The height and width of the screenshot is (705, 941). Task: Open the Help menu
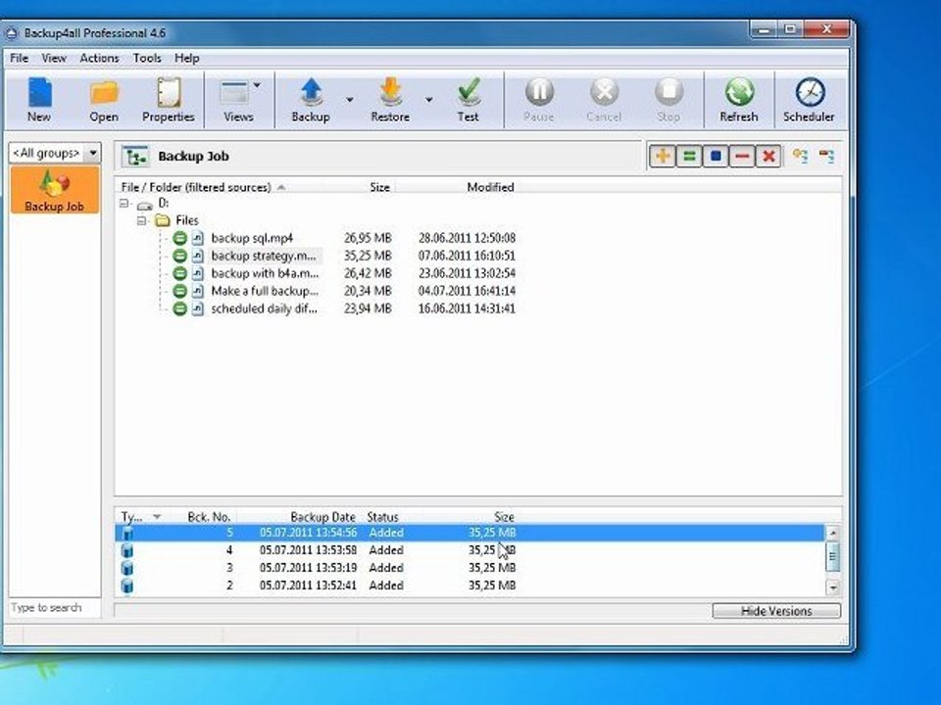(186, 58)
